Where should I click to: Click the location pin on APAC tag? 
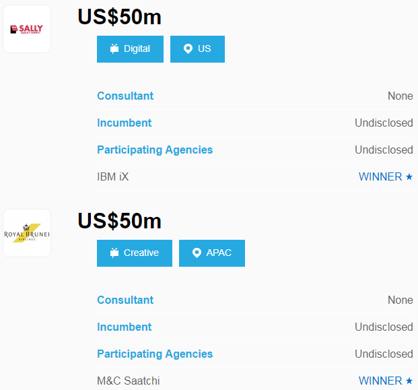pyautogui.click(x=197, y=253)
